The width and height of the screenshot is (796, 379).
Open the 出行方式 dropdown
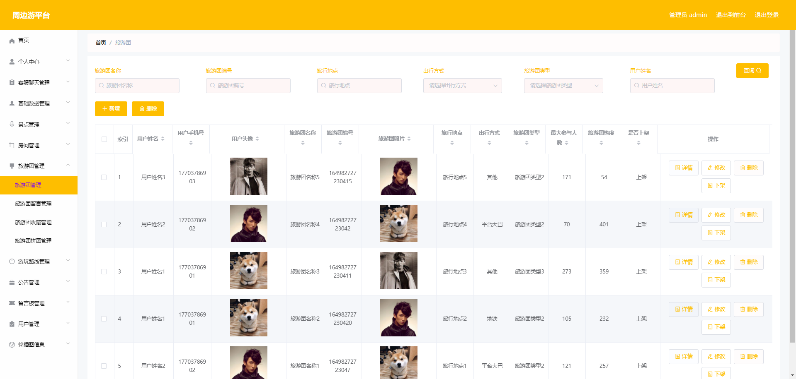click(463, 86)
